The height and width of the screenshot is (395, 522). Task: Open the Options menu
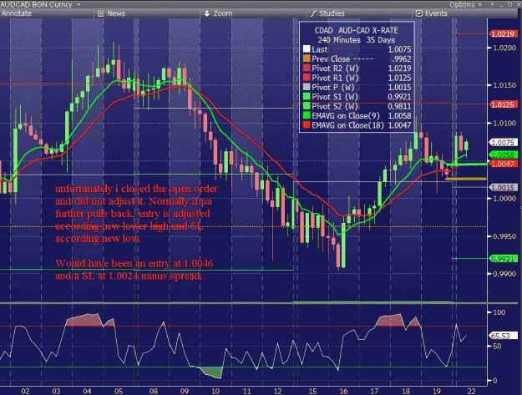462,5
